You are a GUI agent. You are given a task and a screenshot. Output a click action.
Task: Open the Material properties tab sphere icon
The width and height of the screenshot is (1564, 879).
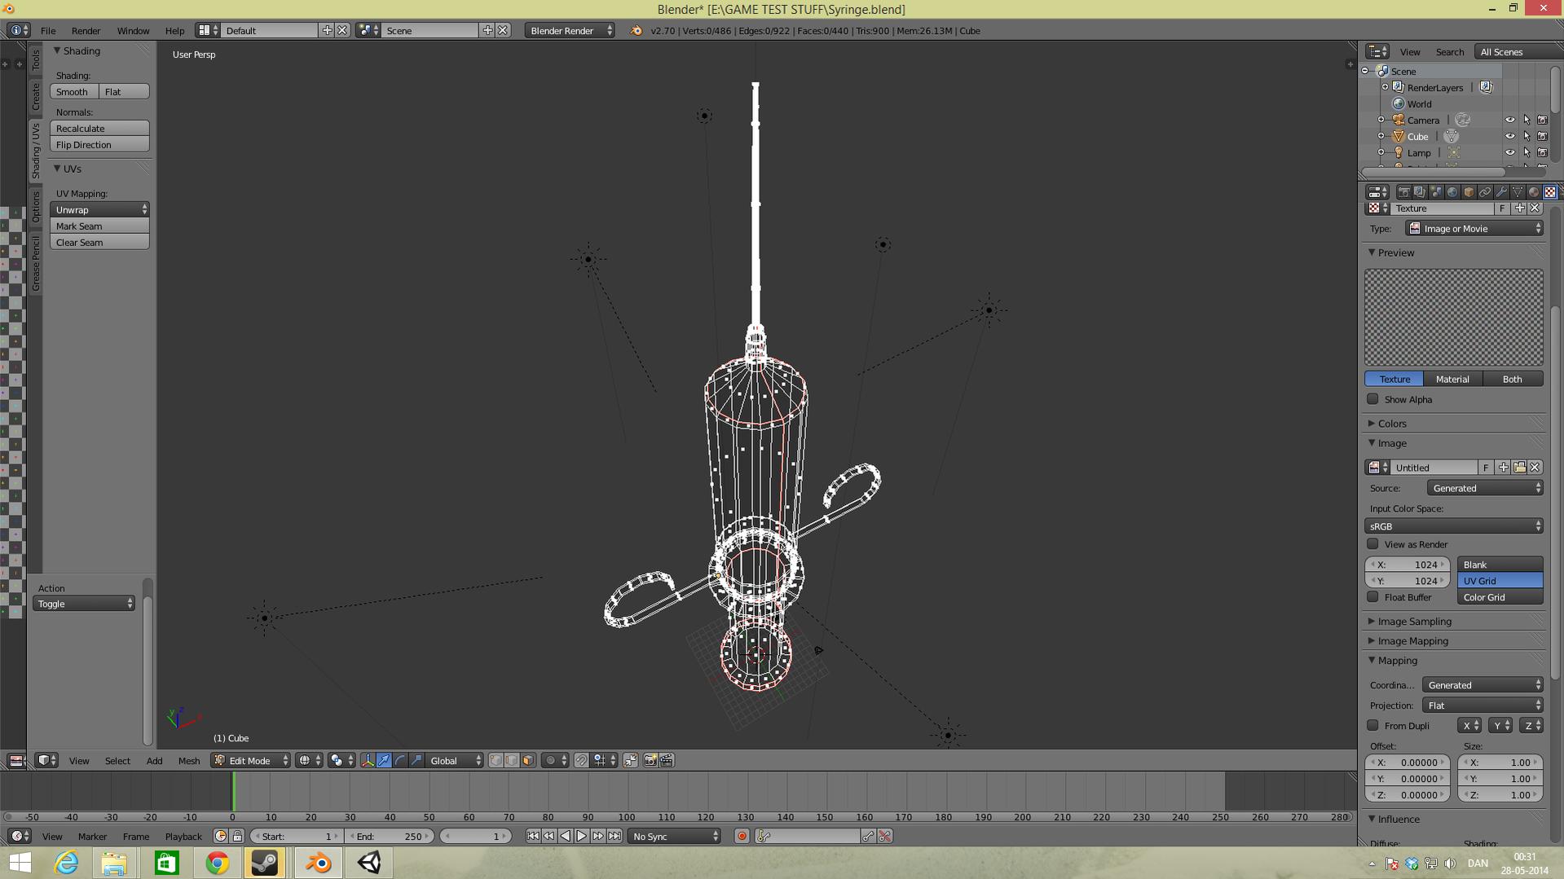(1534, 192)
